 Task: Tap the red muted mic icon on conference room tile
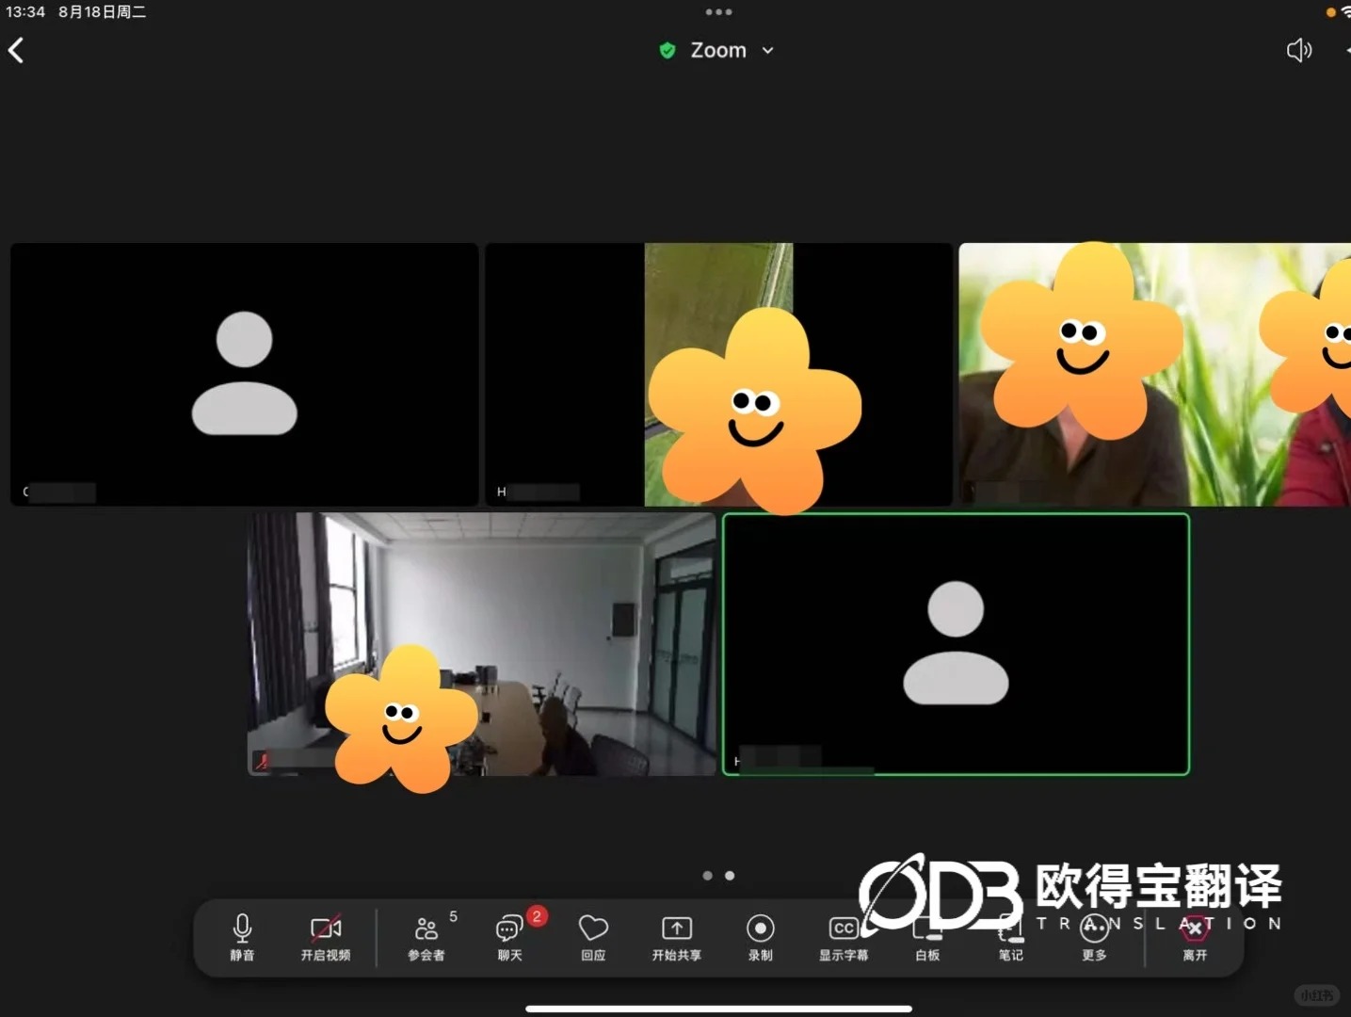[x=262, y=761]
